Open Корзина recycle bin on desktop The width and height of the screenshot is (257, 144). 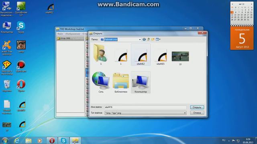click(7, 86)
